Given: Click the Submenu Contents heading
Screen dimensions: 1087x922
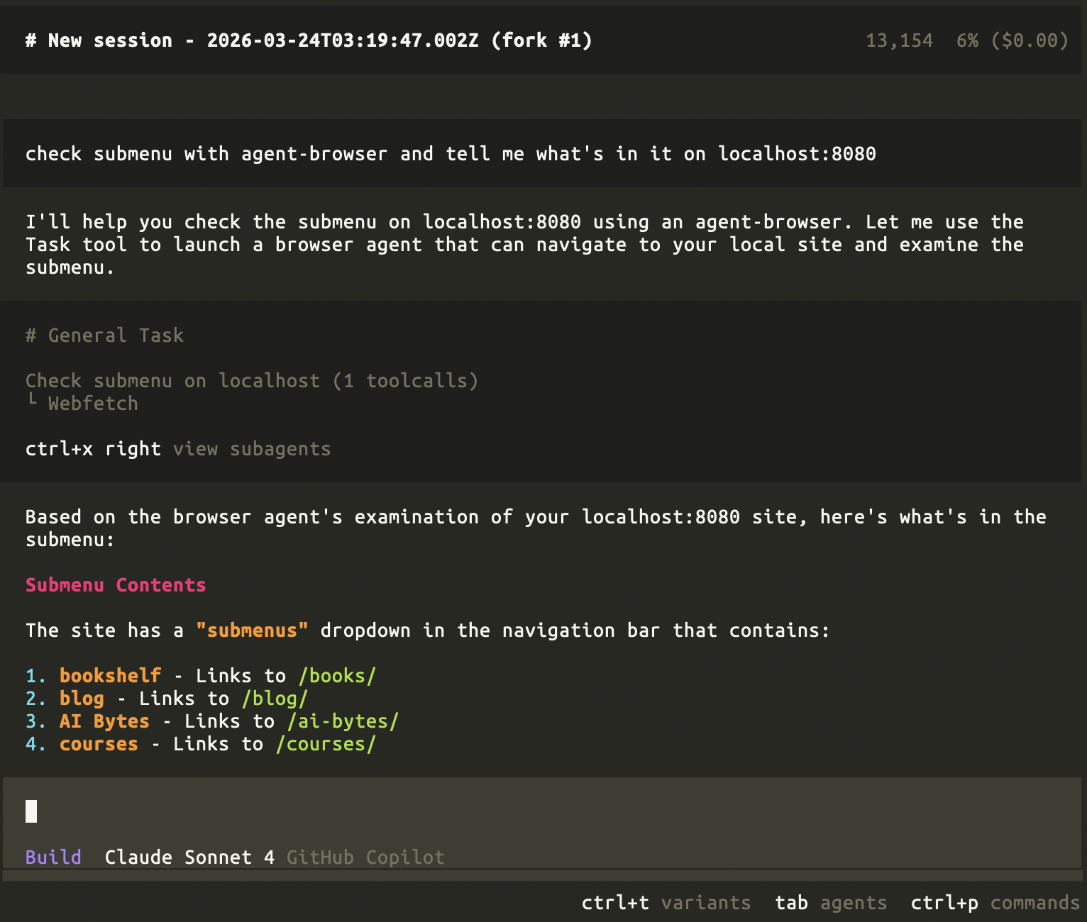Looking at the screenshot, I should pos(116,584).
